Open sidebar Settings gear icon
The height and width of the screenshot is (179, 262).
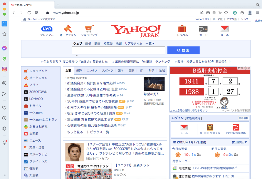pyautogui.click(x=4, y=129)
